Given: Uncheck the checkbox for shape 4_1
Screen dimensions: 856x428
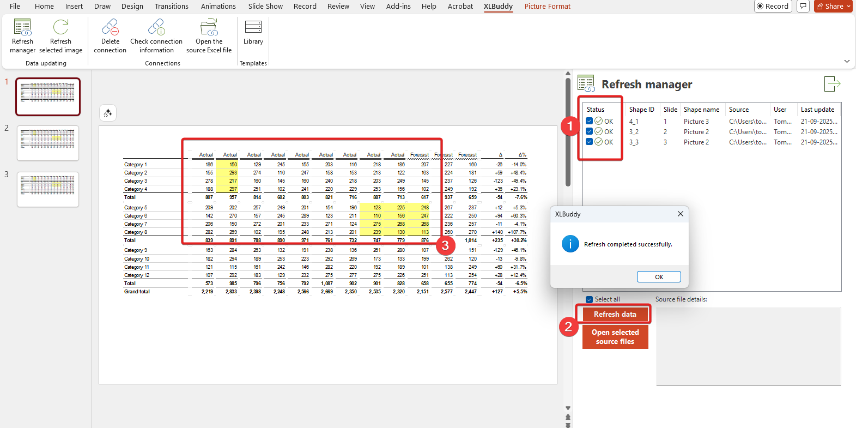Looking at the screenshot, I should (x=589, y=121).
